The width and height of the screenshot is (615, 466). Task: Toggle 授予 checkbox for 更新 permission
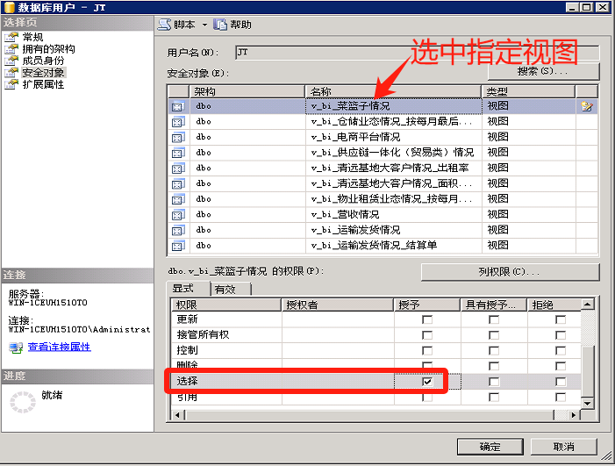pos(427,319)
